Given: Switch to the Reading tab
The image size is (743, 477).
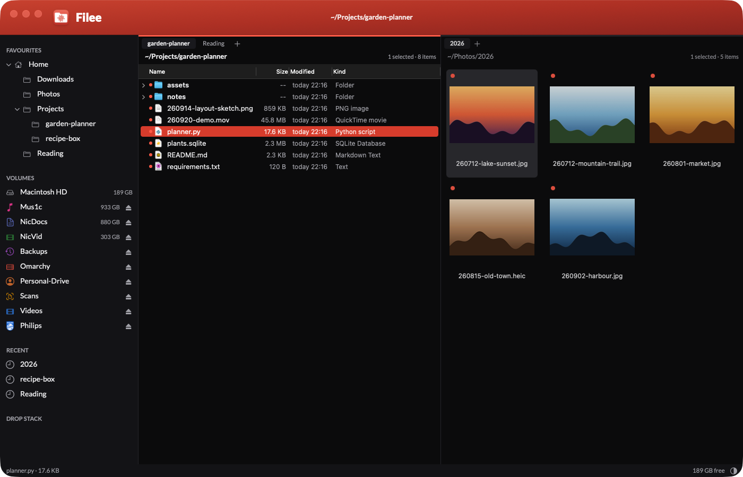Looking at the screenshot, I should 213,43.
